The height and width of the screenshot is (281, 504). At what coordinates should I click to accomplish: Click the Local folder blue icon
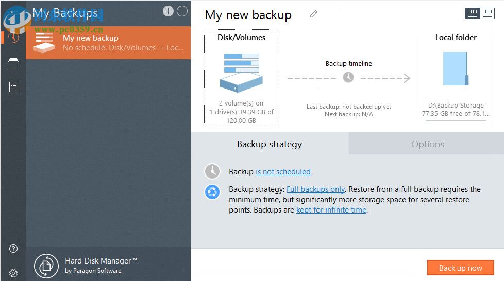(x=456, y=69)
